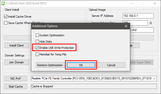
Task: Click the Start Cache button
Action: (x=16, y=87)
